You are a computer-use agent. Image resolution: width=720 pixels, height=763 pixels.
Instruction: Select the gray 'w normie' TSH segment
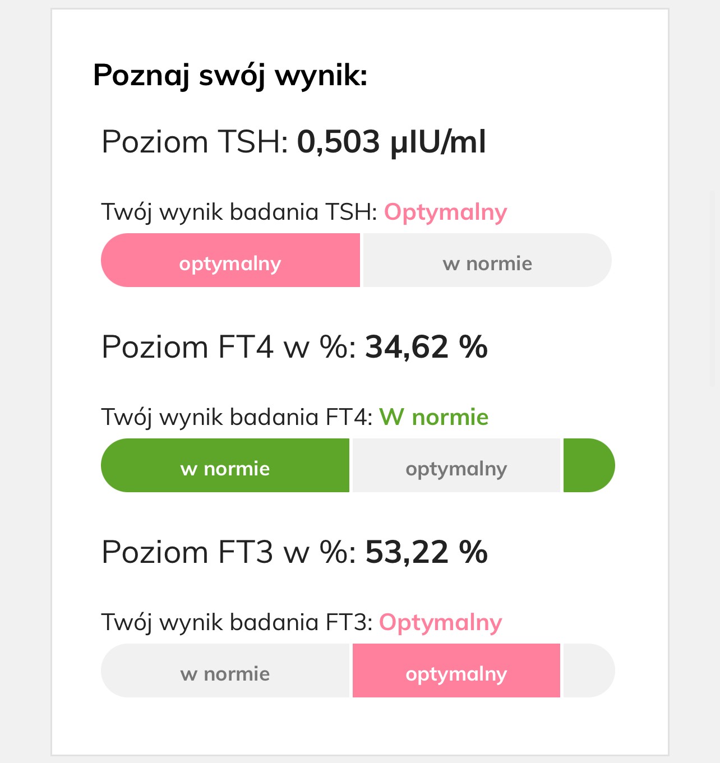coord(487,260)
